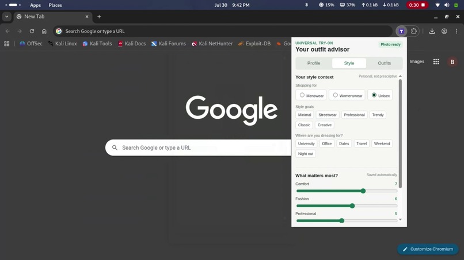This screenshot has height=260, width=464.
Task: Switch to the Outfits tab
Action: (385, 63)
